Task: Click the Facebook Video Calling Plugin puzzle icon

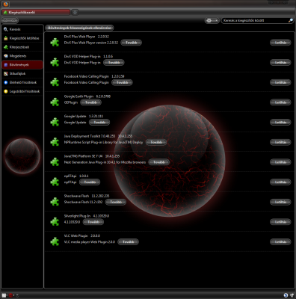Action: click(x=55, y=82)
